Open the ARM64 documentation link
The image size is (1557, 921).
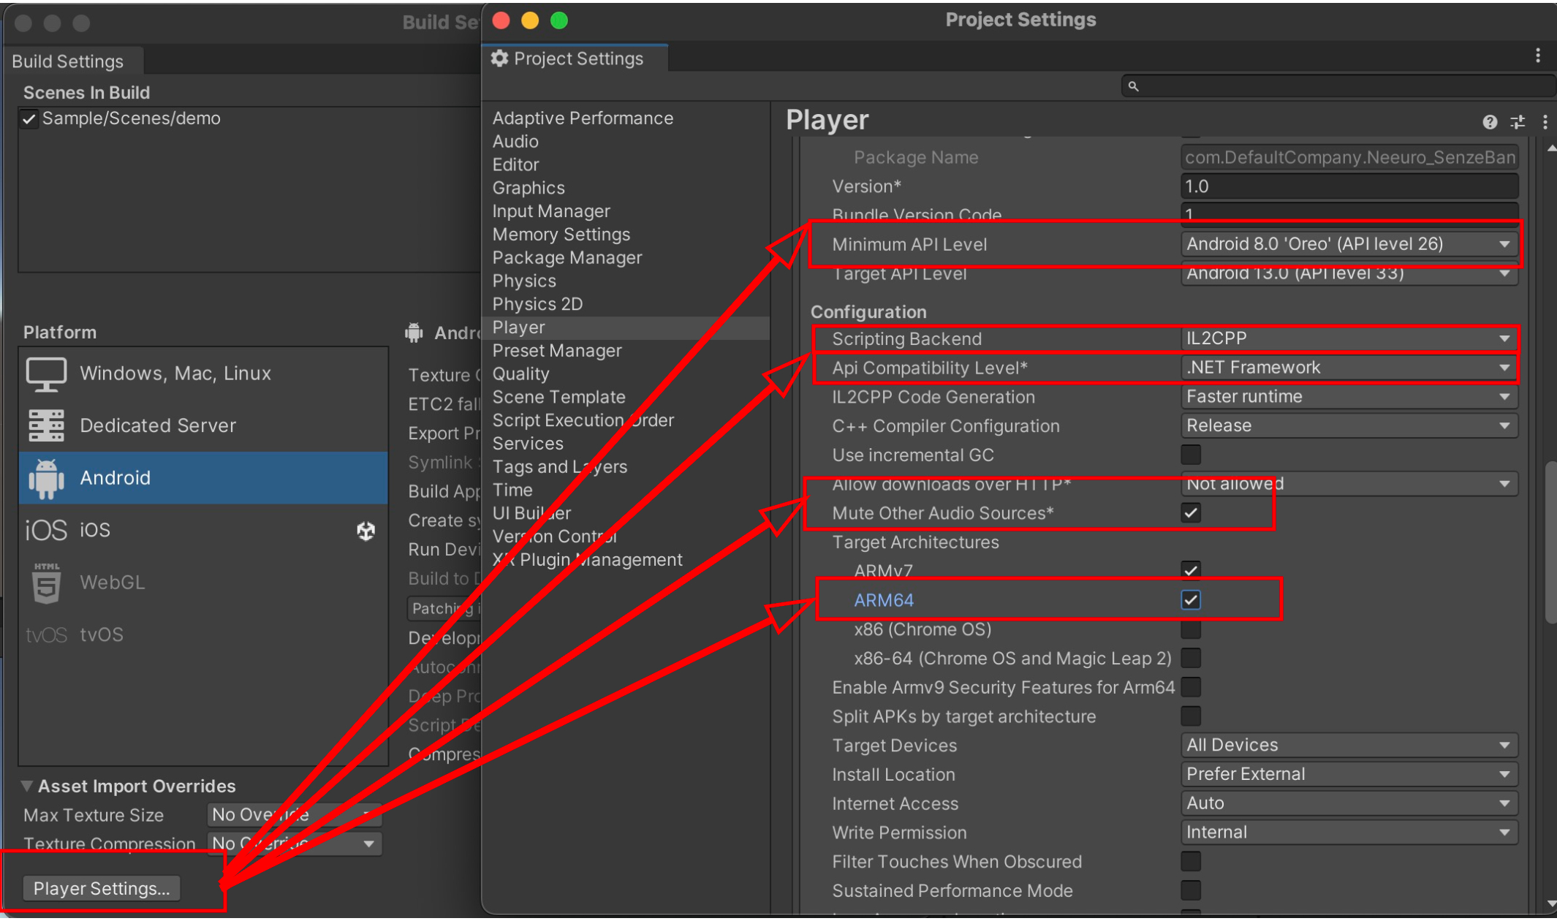[x=883, y=599]
